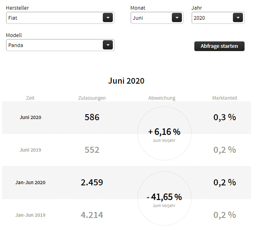Click the Juni 2020 bold heading
Viewport: 257px width, 230px height.
[x=126, y=80]
